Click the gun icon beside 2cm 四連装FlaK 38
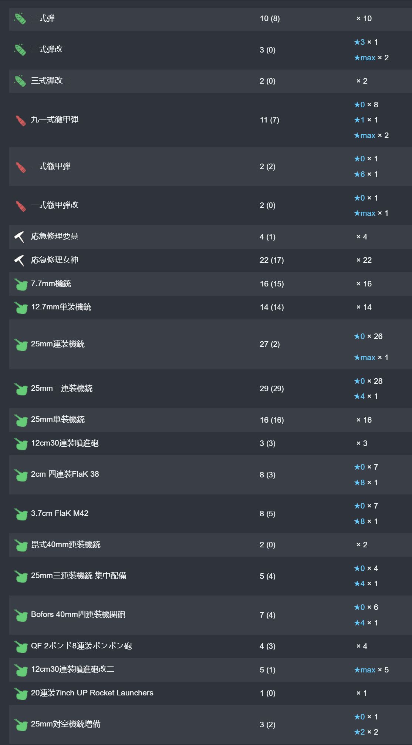 coord(21,475)
